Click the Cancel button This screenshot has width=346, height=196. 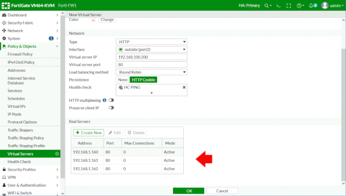coord(222,191)
